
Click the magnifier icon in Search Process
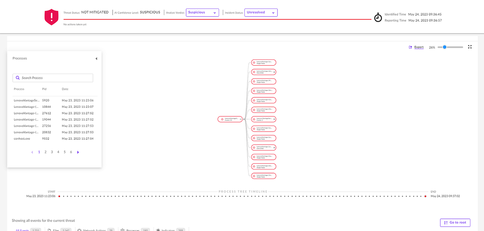pos(18,78)
